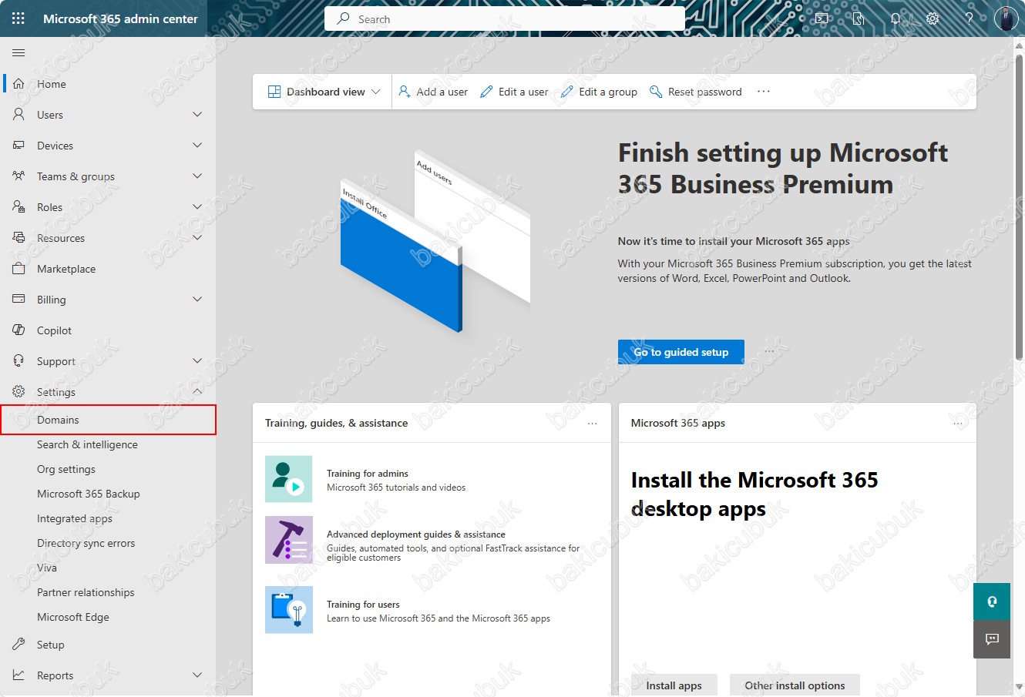
Task: Open Training for users lightbulb icon
Action: tap(289, 610)
